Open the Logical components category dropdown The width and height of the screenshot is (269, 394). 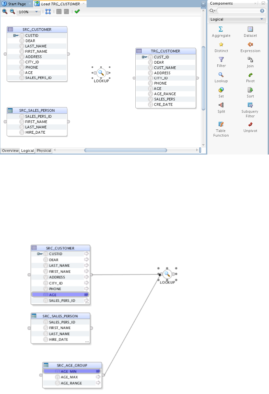(x=237, y=19)
